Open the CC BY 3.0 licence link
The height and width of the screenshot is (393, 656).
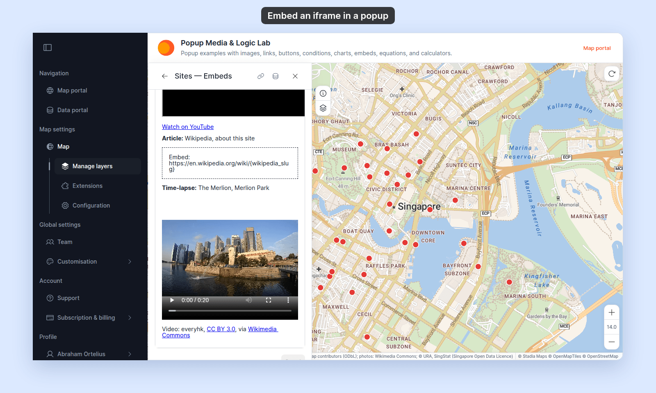tap(221, 329)
